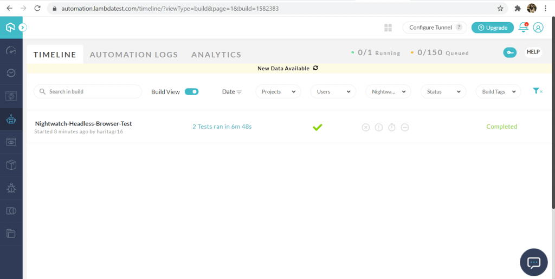Screen dimensions: 555x279
Task: Click the Search in build field
Action: [x=88, y=91]
